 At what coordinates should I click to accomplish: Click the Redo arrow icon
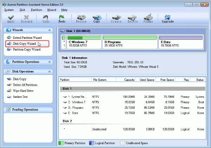(62, 17)
